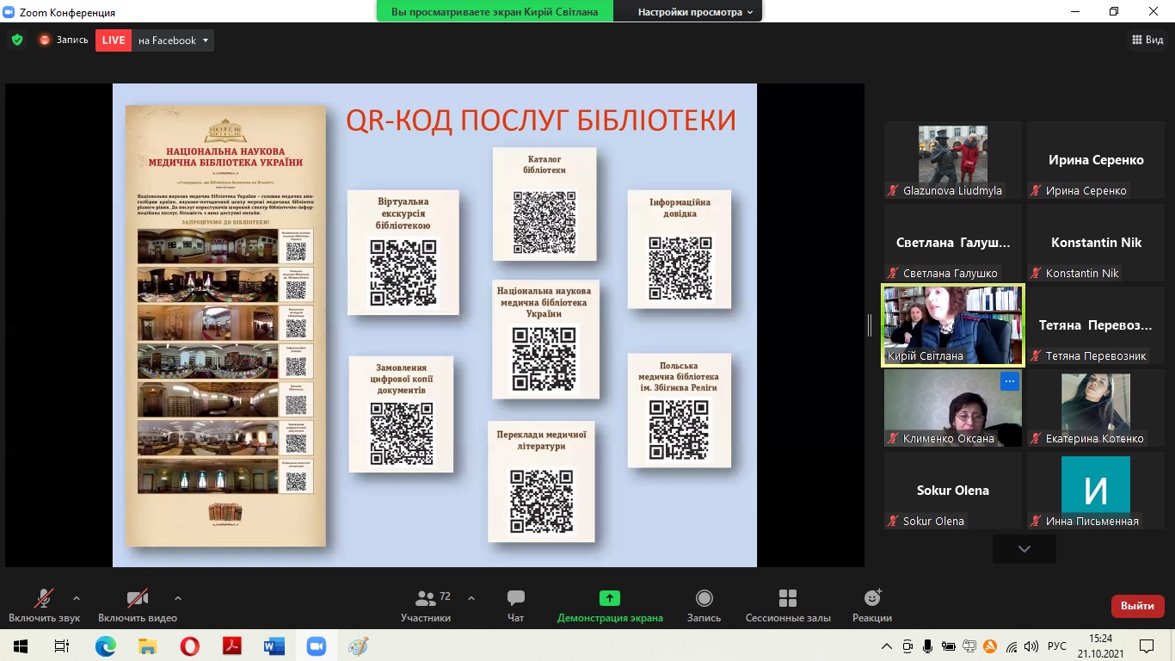Open the volume control in the tray
Viewport: 1175px width, 661px height.
(1032, 646)
